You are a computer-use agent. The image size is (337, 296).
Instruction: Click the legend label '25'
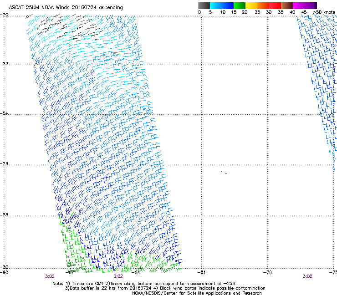pyautogui.click(x=257, y=12)
